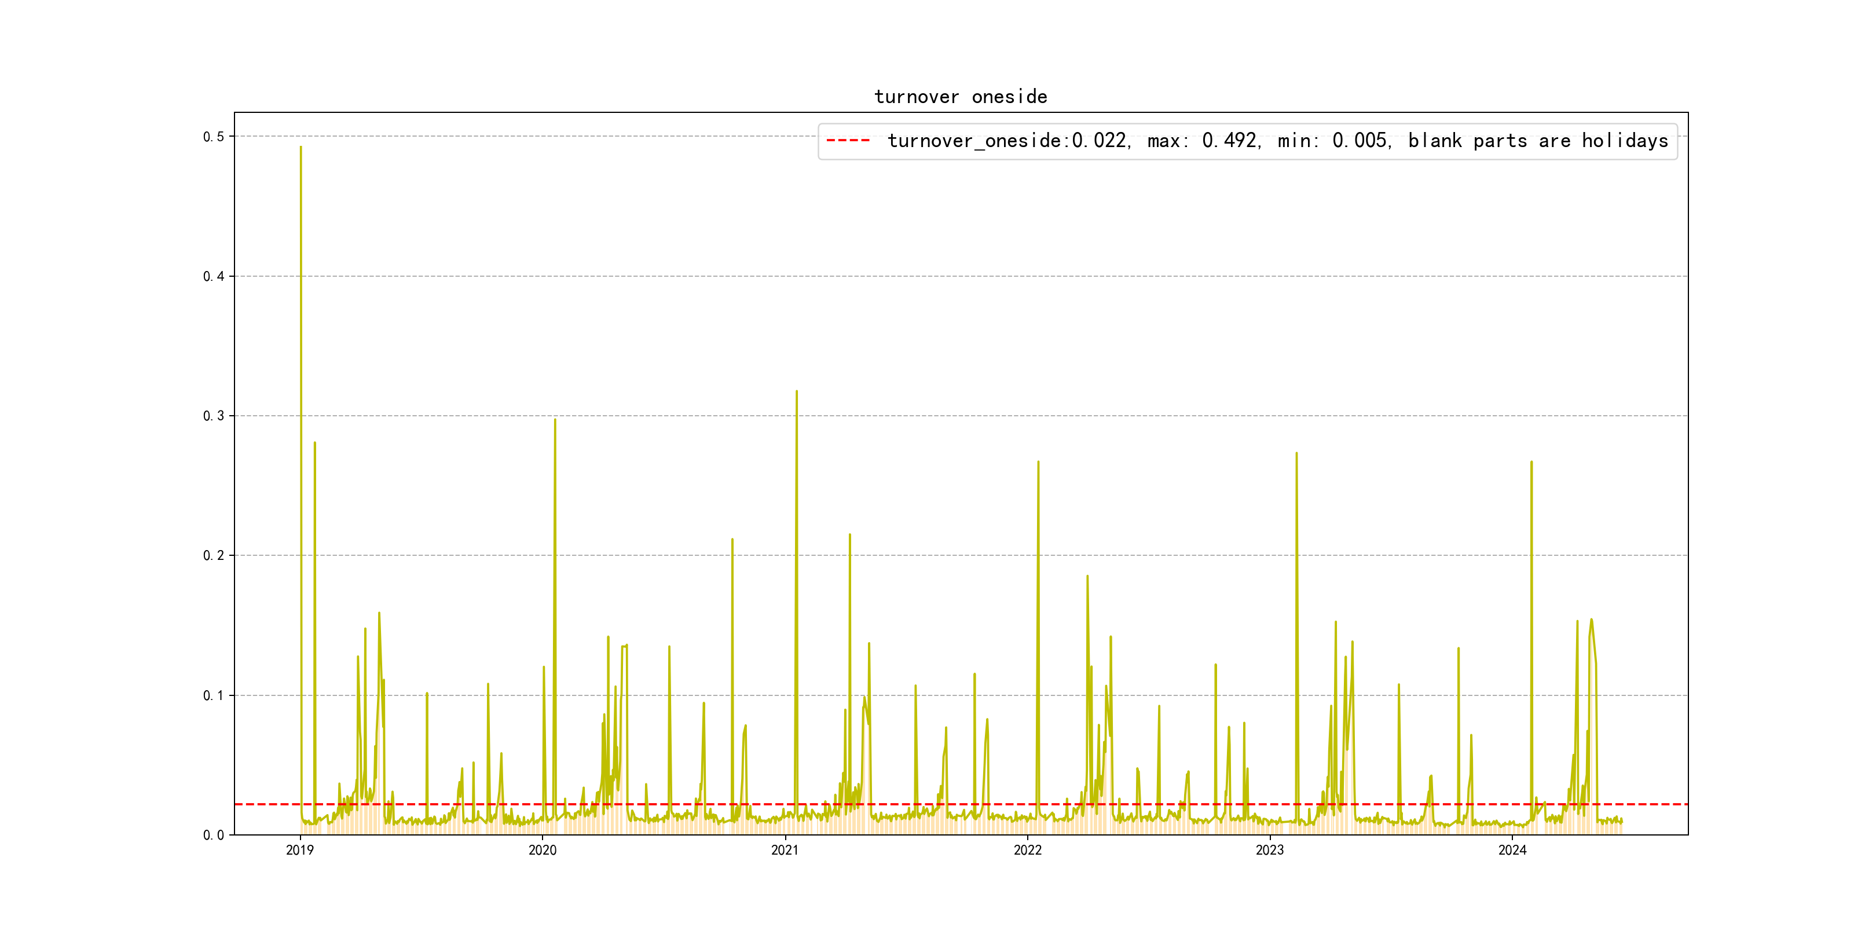Viewport: 1876px width, 938px height.
Task: Click the 2021 x-axis label
Action: click(x=785, y=850)
